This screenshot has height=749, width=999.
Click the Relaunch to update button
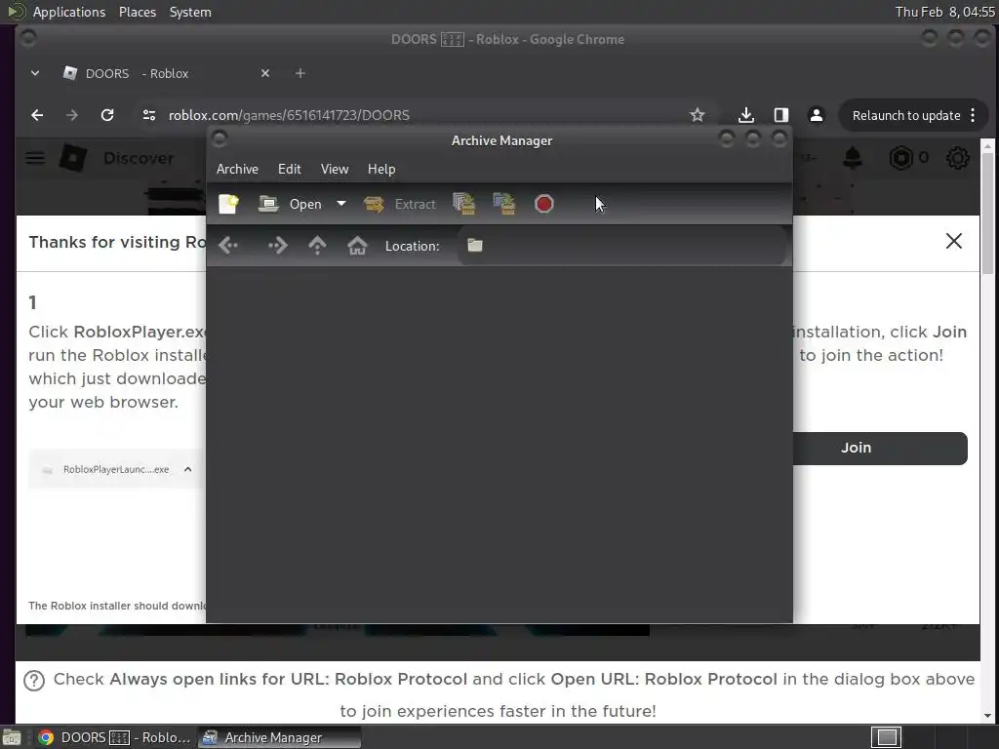905,115
